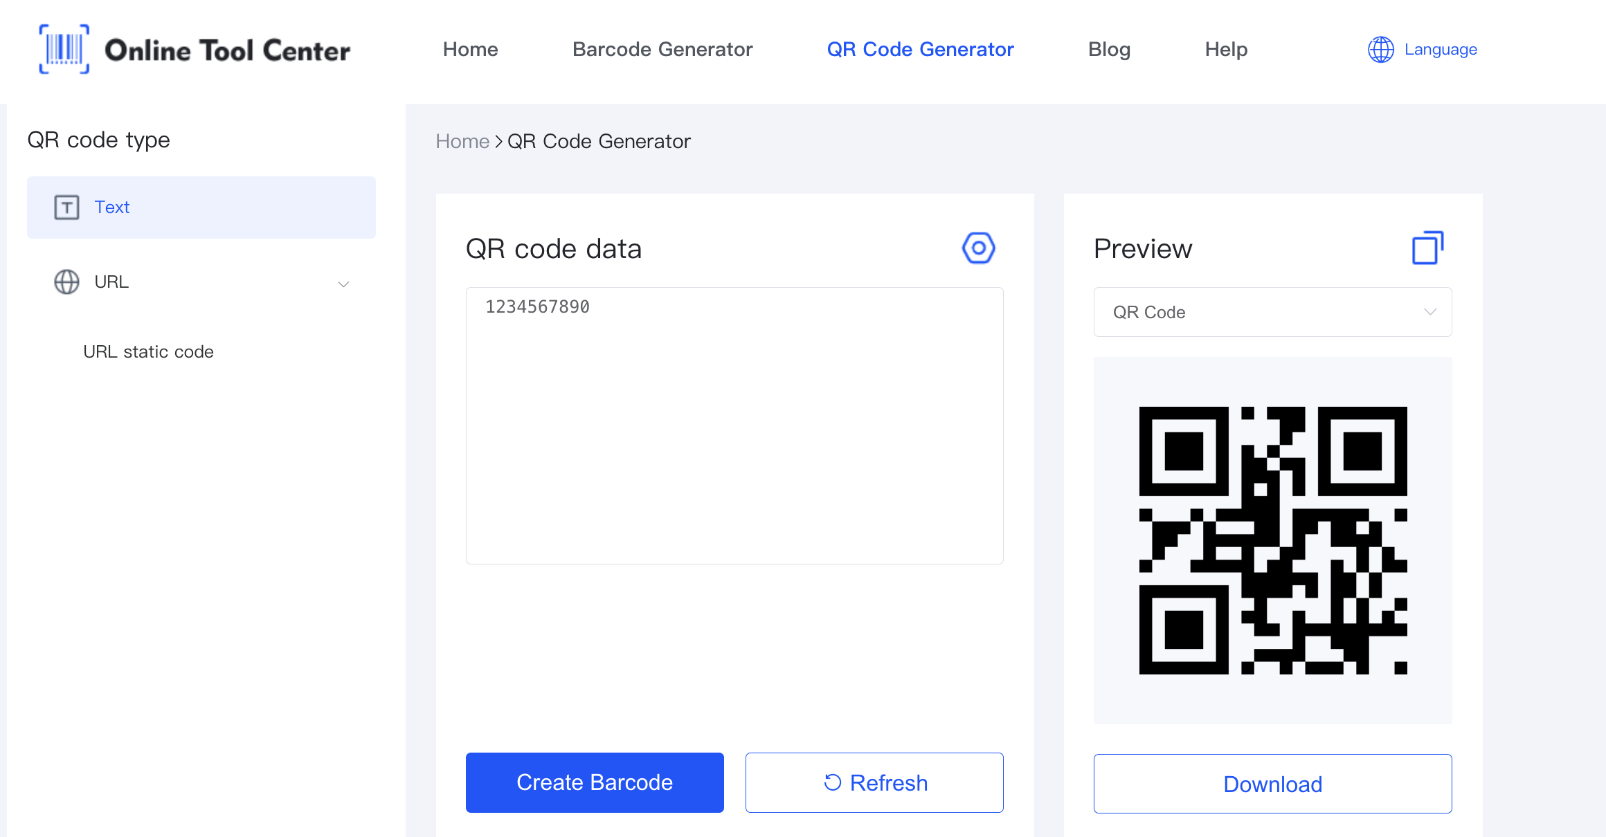Viewport: 1606px width, 837px height.
Task: Click the QR code target/focus icon
Action: [975, 247]
